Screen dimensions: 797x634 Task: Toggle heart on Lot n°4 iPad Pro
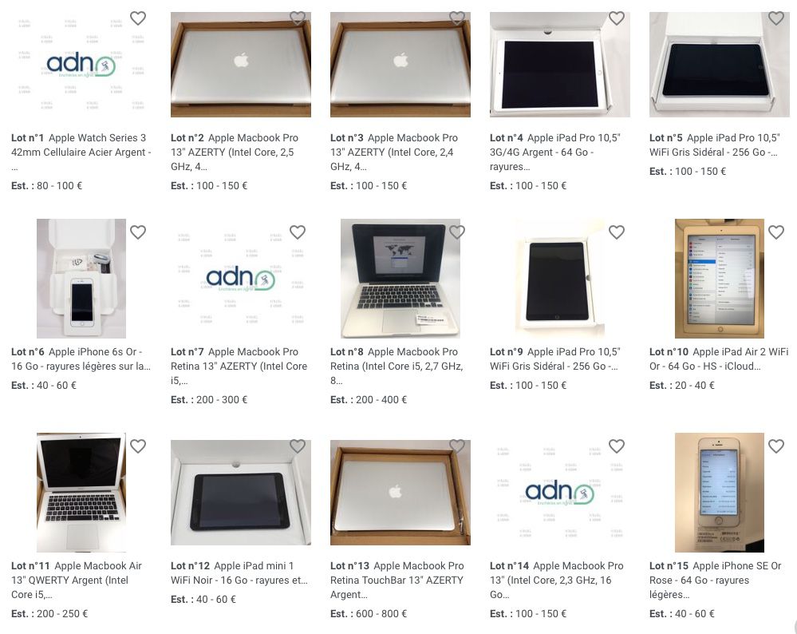[x=617, y=18]
